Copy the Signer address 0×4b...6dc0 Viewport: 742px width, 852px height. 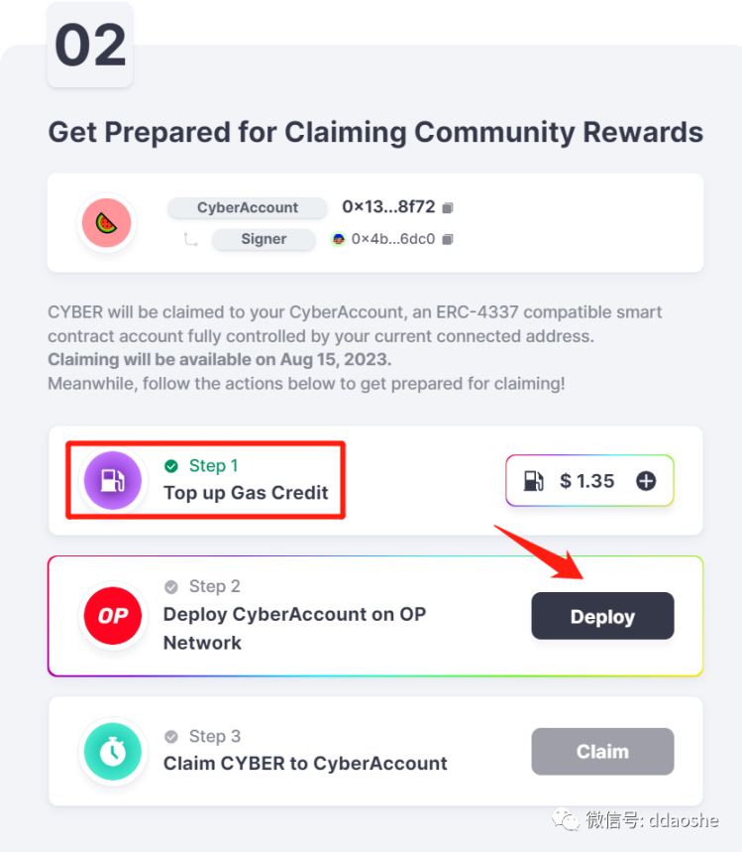click(x=448, y=240)
